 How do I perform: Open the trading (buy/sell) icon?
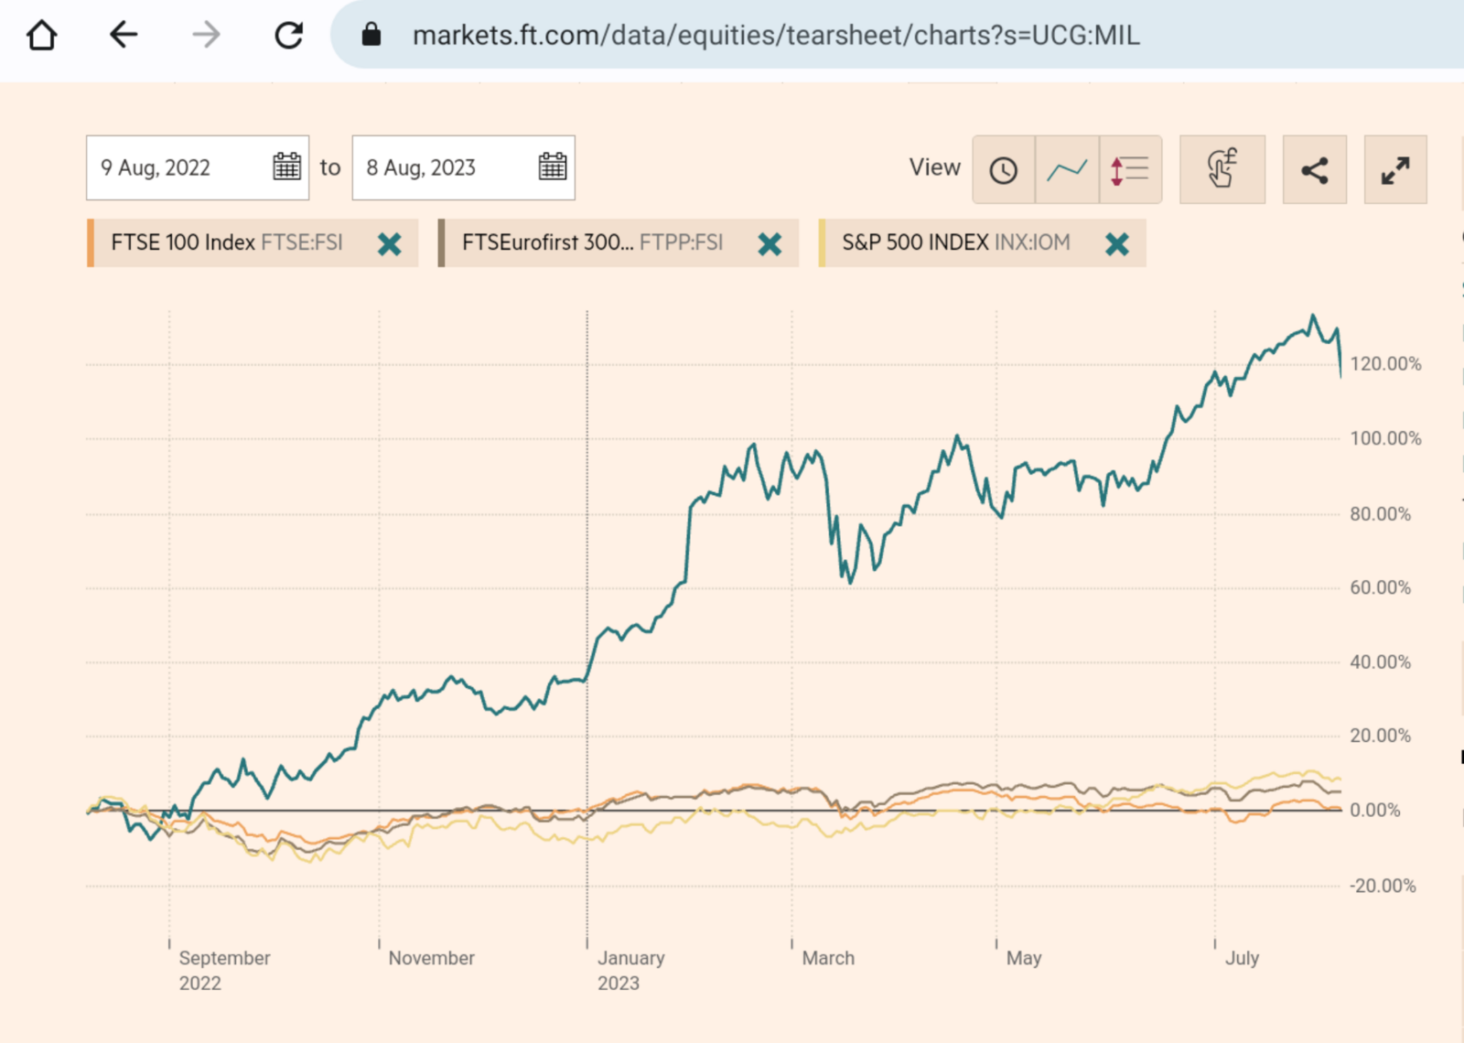pyautogui.click(x=1222, y=168)
